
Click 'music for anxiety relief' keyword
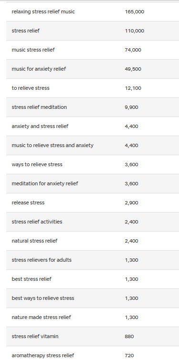point(39,69)
